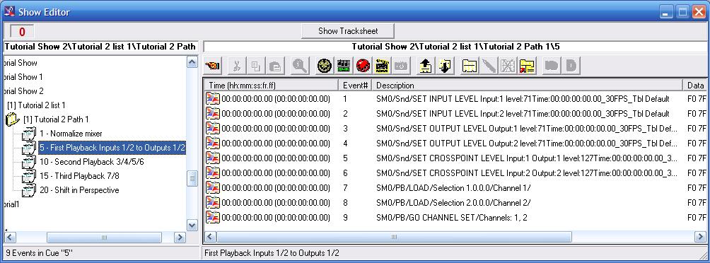Click the folder with list icon

coord(528,66)
